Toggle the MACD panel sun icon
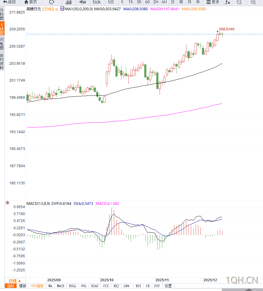The image size is (263, 291). 7,203
